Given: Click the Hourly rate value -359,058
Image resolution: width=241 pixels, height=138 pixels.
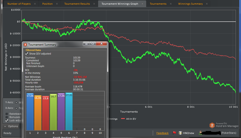Looking at the screenshot, I should (x=78, y=83).
